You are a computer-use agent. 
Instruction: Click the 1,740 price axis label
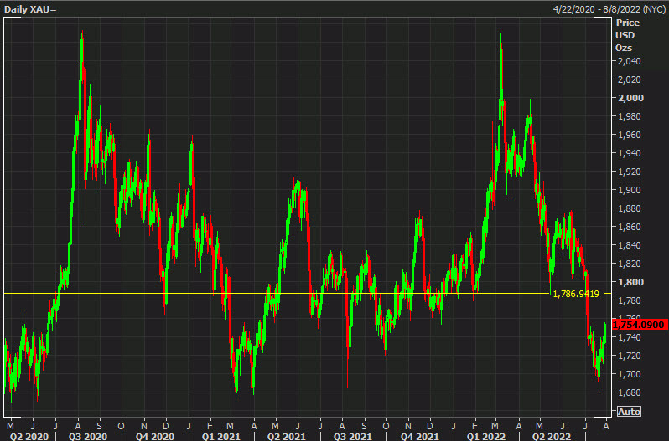click(630, 337)
